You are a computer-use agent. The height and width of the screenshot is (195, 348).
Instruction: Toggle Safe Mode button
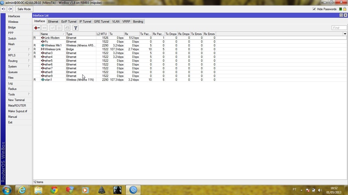(x=24, y=9)
